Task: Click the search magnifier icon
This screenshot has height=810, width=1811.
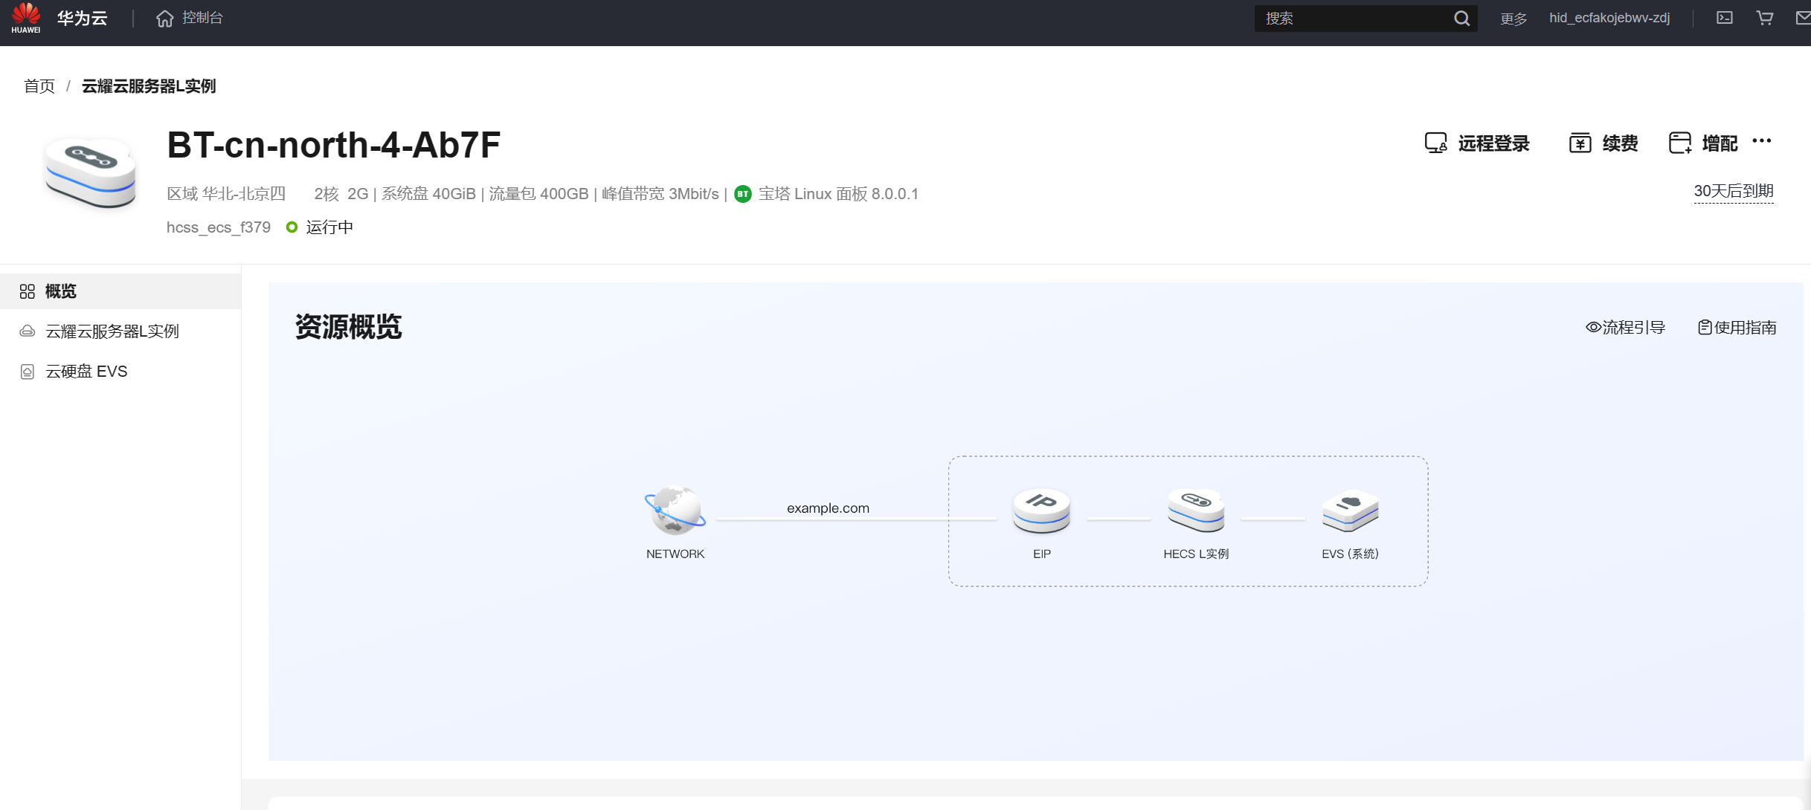Action: tap(1461, 19)
